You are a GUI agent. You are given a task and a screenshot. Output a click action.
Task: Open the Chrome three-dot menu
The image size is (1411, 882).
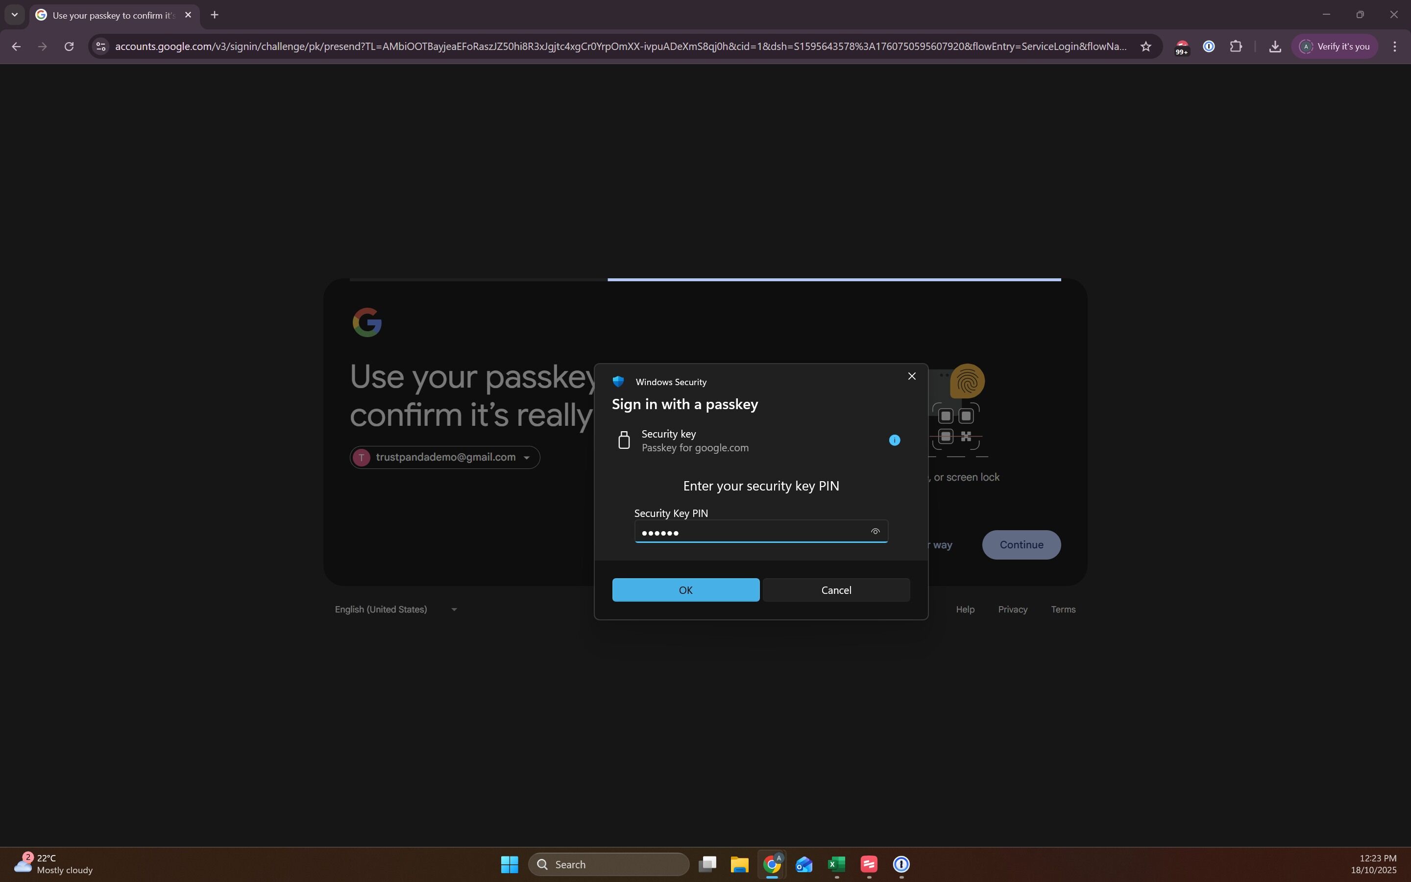(1395, 47)
